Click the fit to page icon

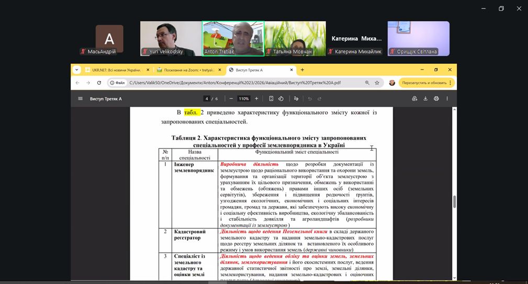pos(271,98)
